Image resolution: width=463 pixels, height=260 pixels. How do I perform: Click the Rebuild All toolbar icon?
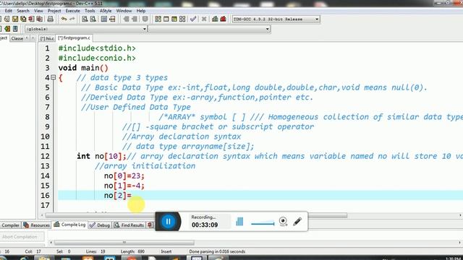pyautogui.click(x=182, y=19)
